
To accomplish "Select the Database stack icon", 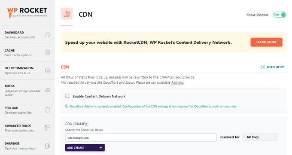I will point(48,146).
